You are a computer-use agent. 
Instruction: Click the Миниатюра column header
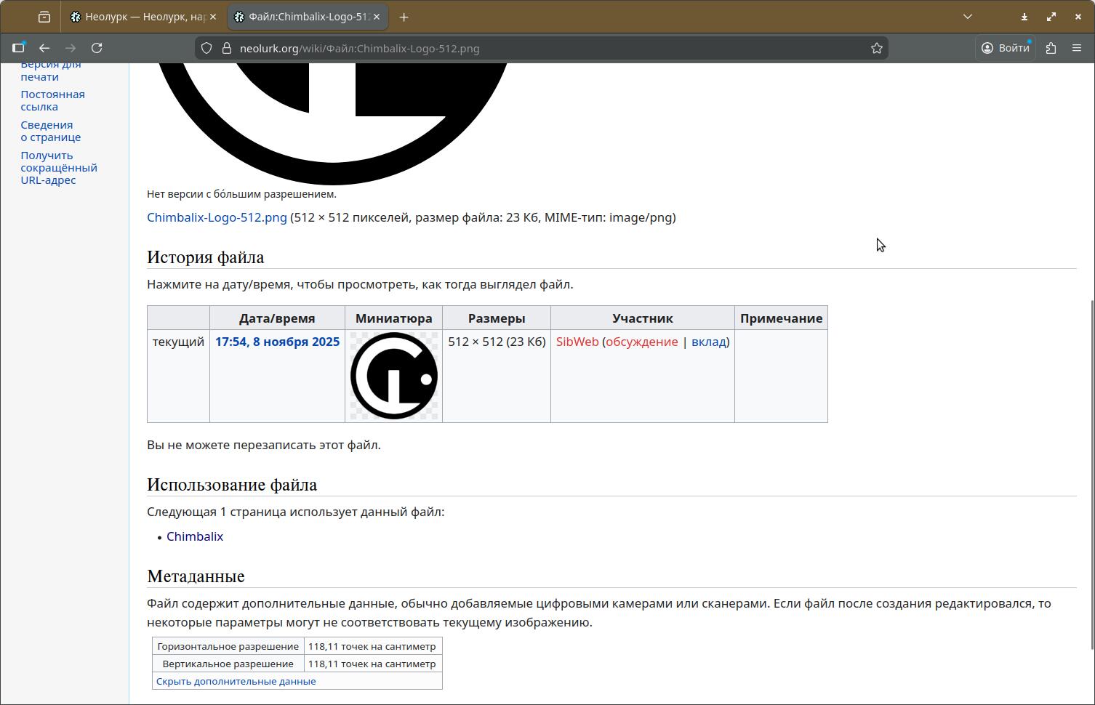click(x=393, y=318)
